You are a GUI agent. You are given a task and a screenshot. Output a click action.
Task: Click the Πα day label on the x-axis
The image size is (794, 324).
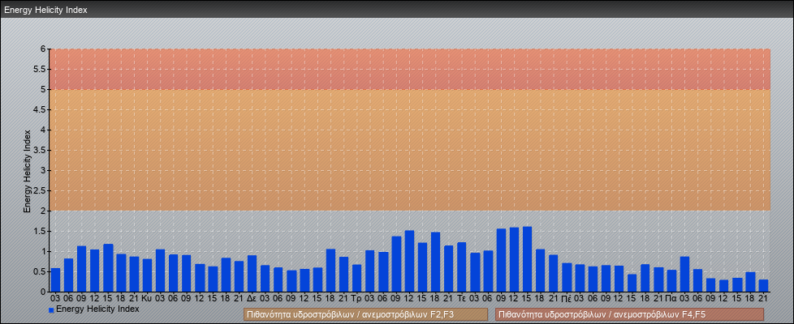(x=671, y=298)
